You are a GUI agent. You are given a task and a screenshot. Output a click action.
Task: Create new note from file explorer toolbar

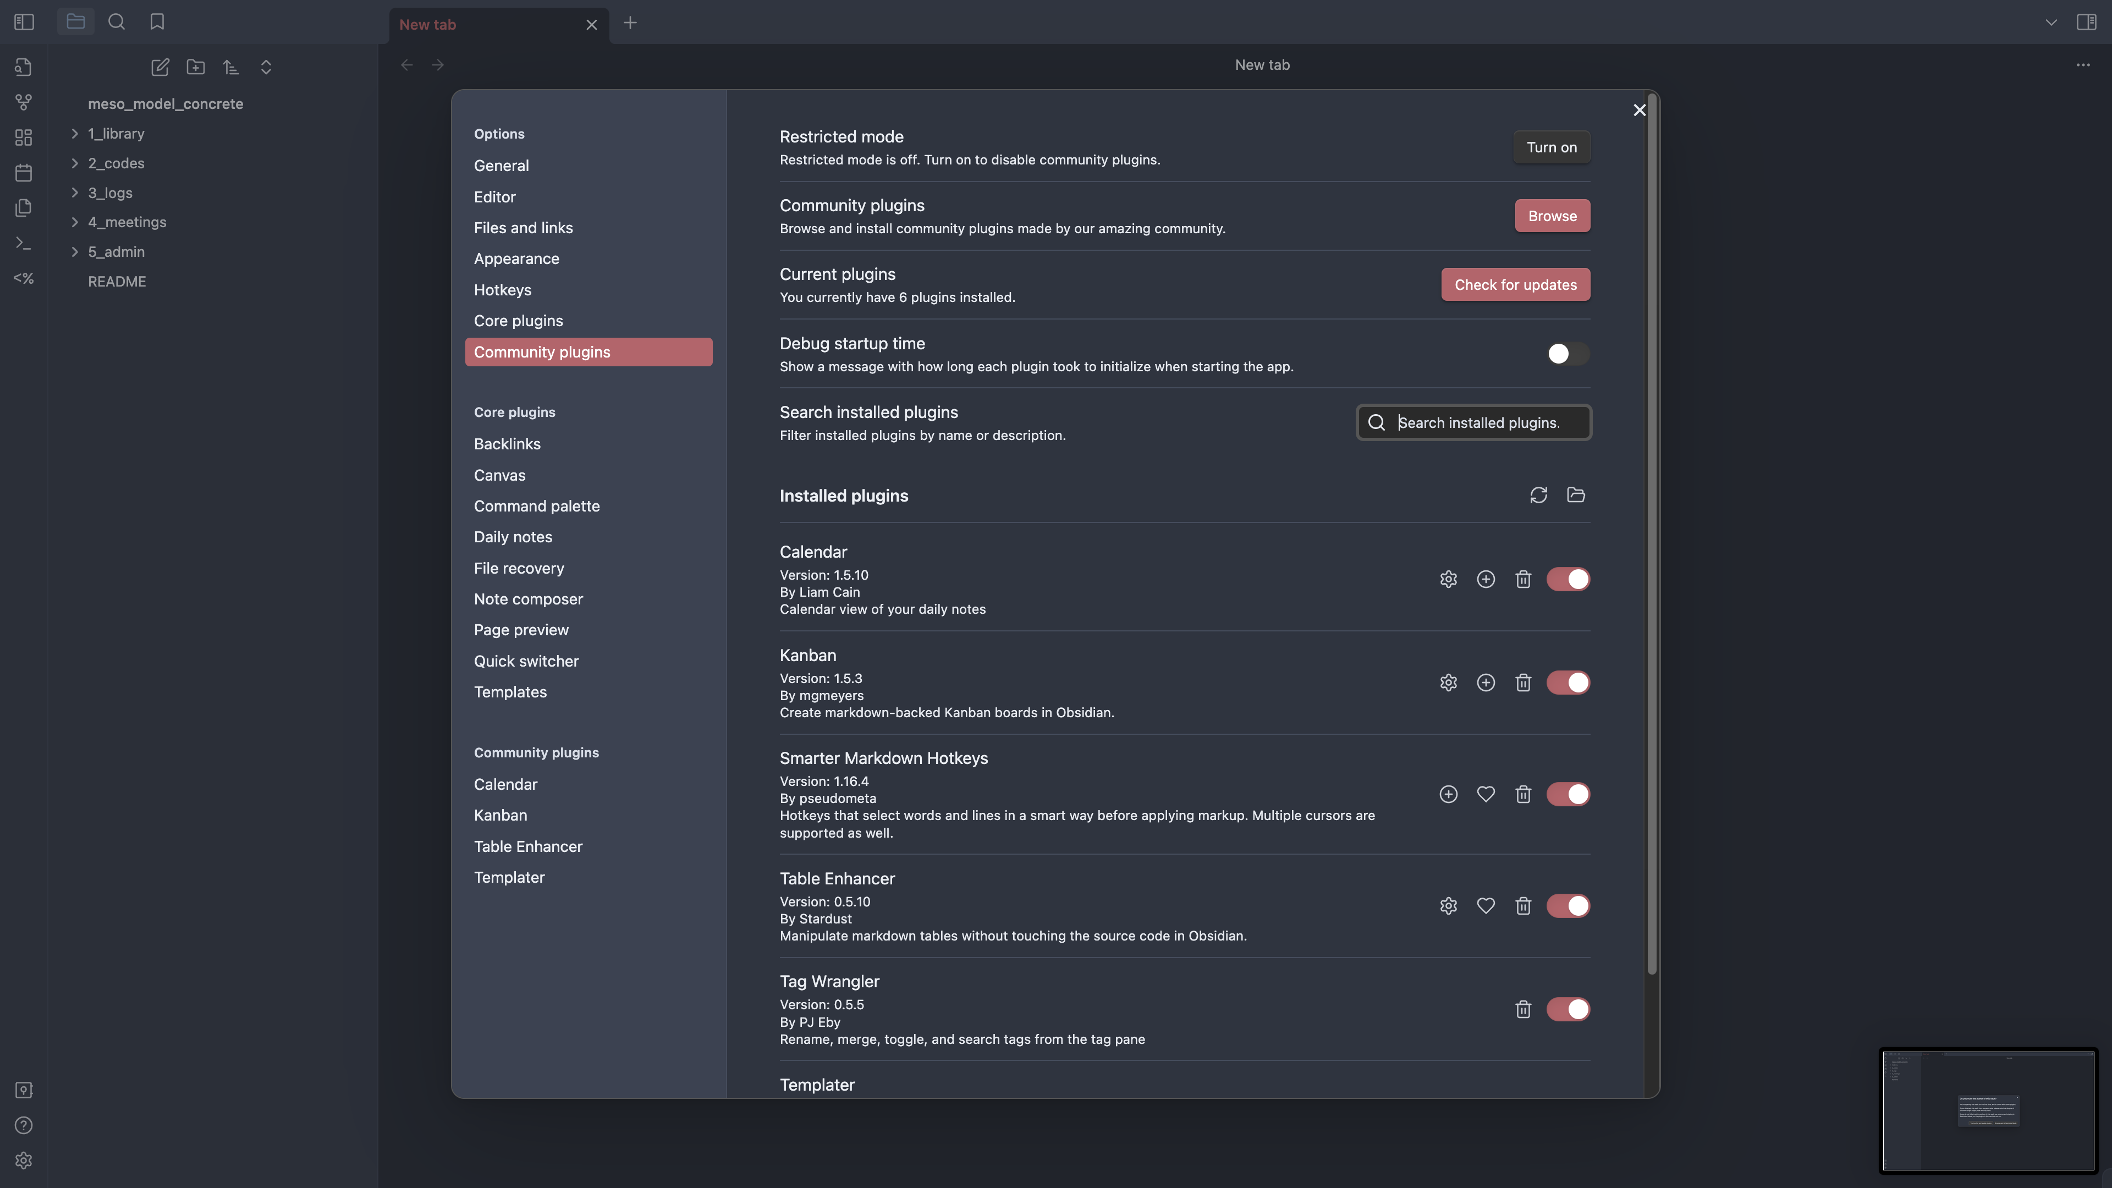(x=160, y=67)
